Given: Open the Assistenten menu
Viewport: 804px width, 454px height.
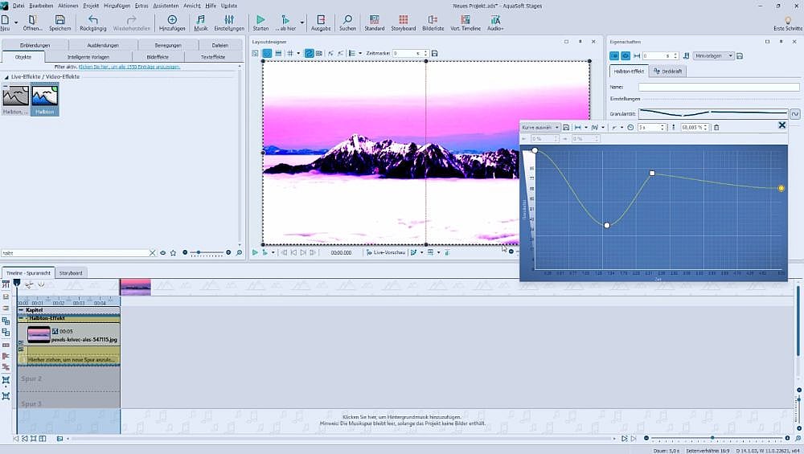Looking at the screenshot, I should [x=165, y=5].
